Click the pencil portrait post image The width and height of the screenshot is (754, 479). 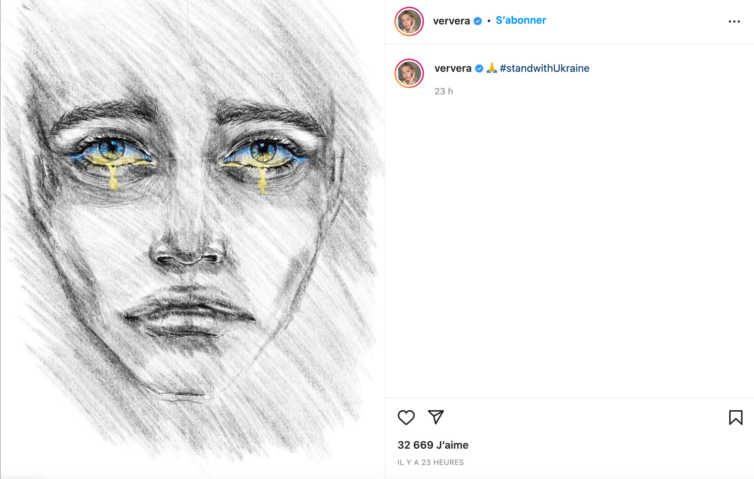coord(193,239)
